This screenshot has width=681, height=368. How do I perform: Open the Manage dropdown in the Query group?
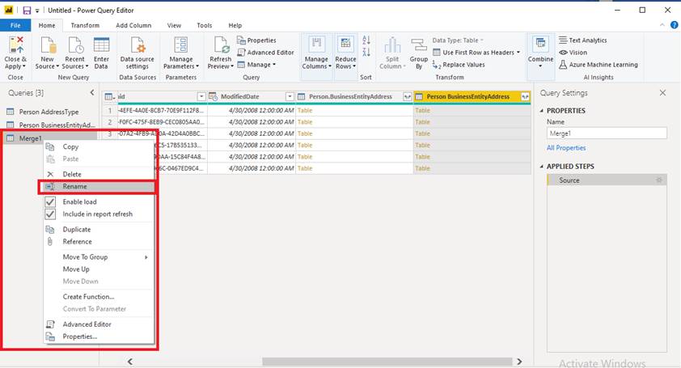tap(256, 65)
